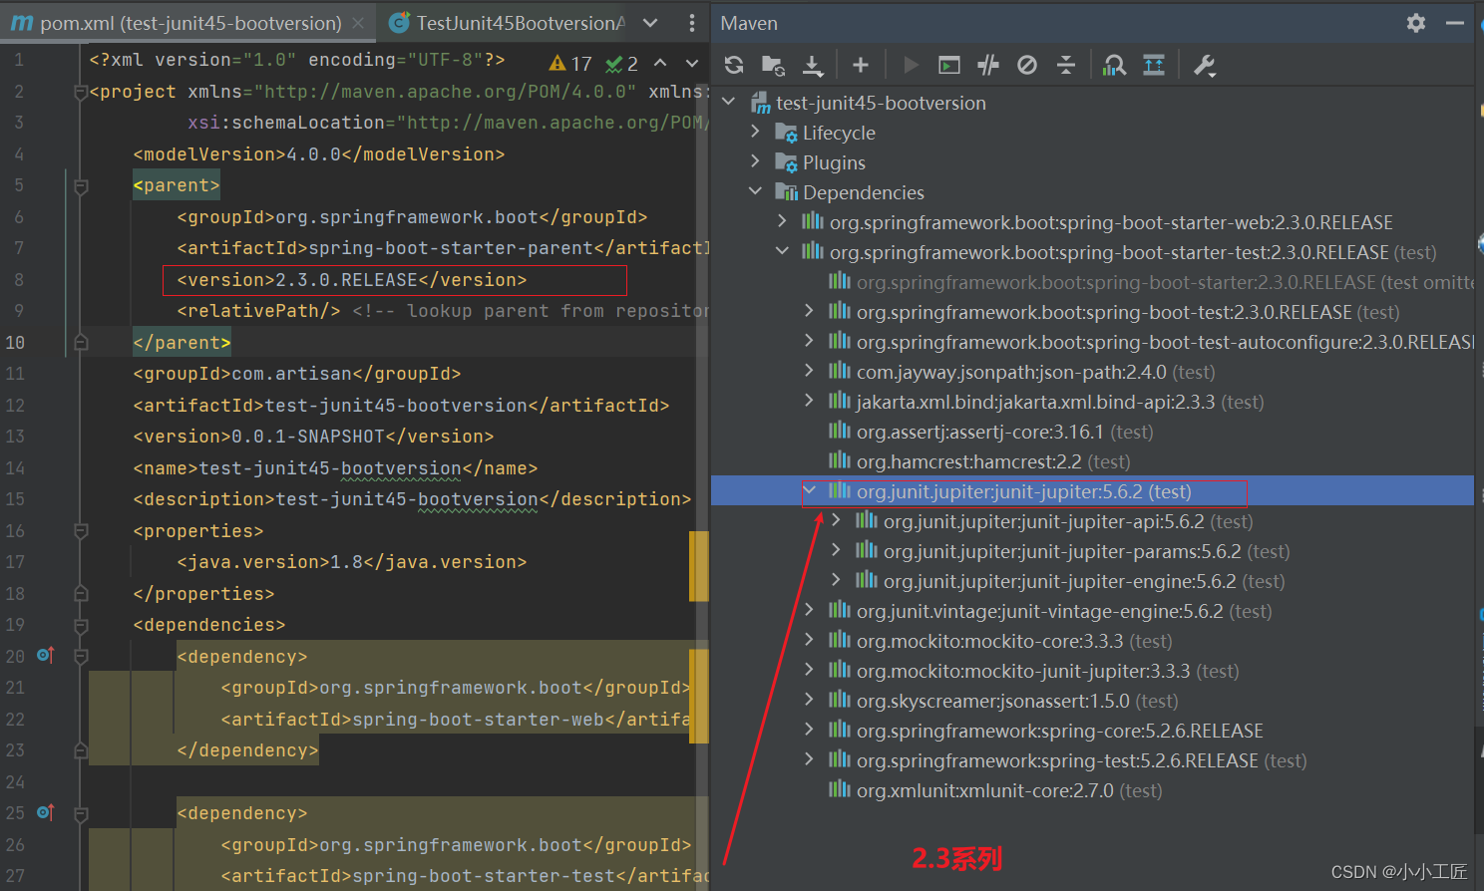Open editor tabs more-options menu
Viewport: 1484px width, 891px height.
click(x=692, y=22)
